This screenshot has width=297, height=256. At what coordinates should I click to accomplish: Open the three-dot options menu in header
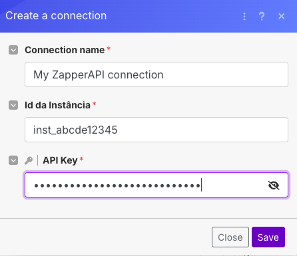coord(244,17)
